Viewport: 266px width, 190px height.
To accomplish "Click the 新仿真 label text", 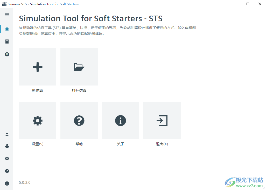I will tap(38, 90).
